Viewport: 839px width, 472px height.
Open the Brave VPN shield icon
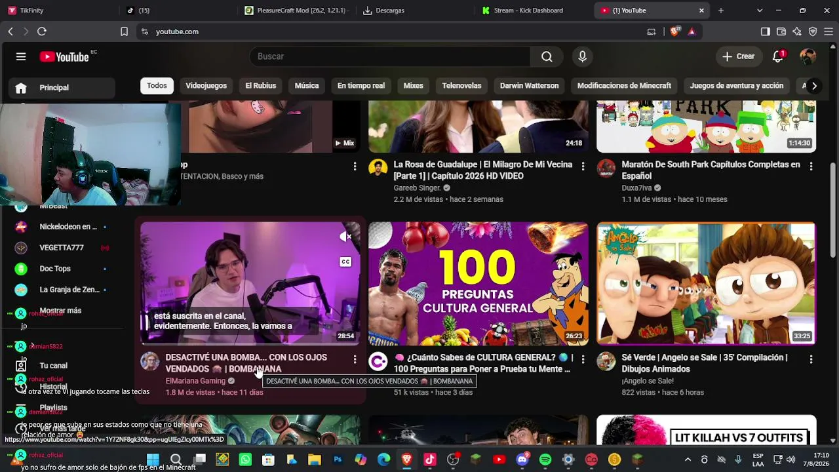[x=813, y=31]
